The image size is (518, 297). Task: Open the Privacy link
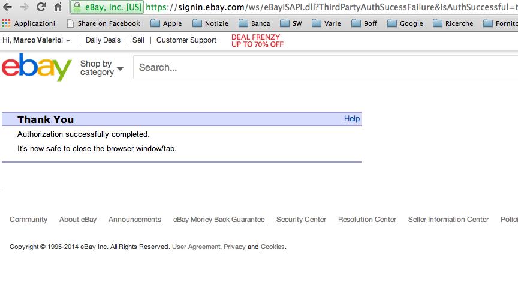coord(234,247)
